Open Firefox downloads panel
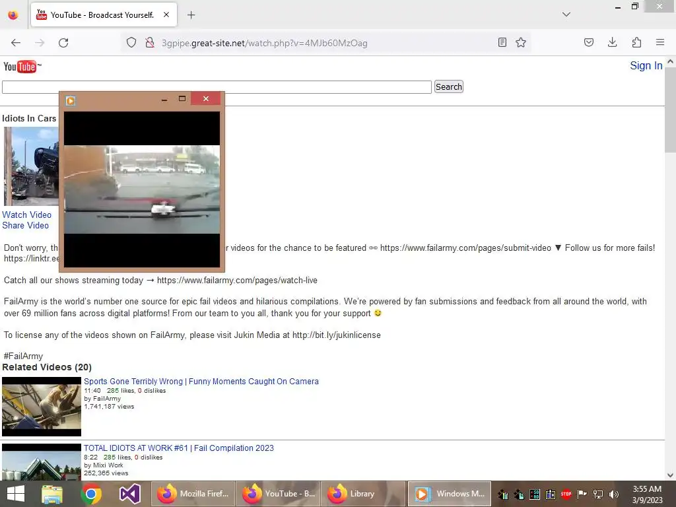 [612, 42]
